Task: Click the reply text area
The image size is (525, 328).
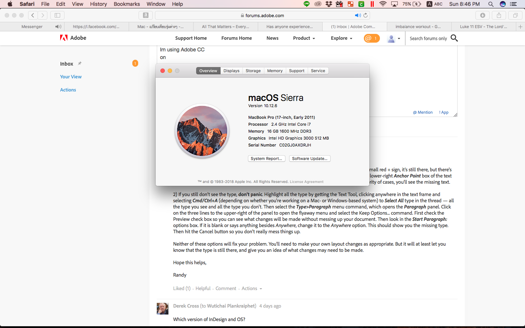Action: click(x=307, y=81)
